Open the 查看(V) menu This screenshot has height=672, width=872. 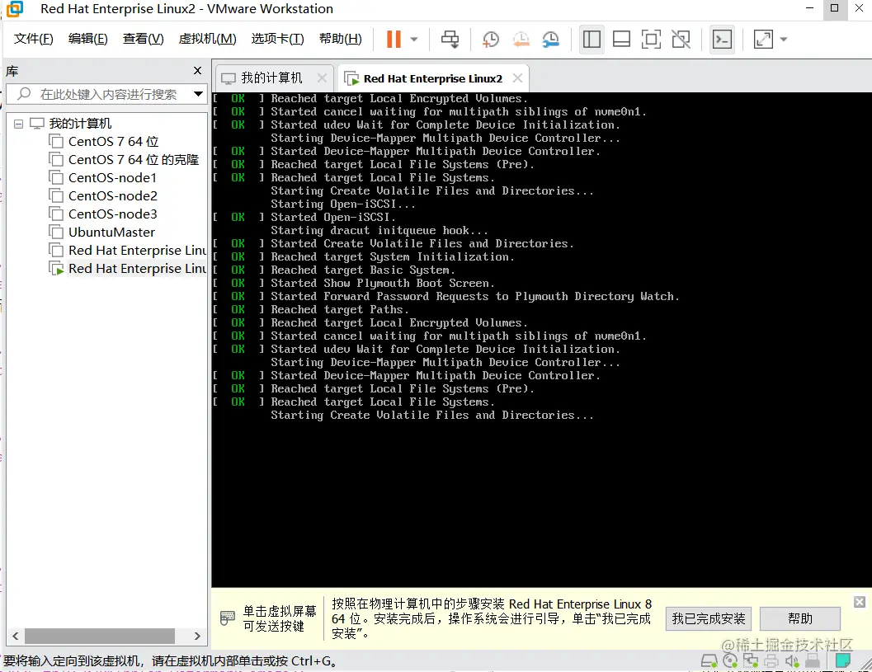click(143, 39)
